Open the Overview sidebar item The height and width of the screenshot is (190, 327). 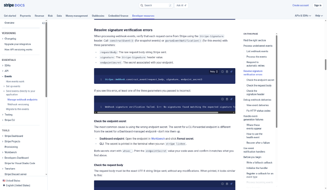point(9,23)
